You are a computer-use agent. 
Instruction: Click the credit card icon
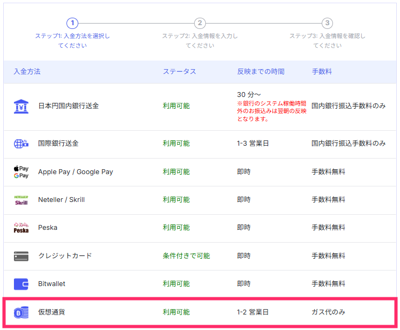point(21,256)
